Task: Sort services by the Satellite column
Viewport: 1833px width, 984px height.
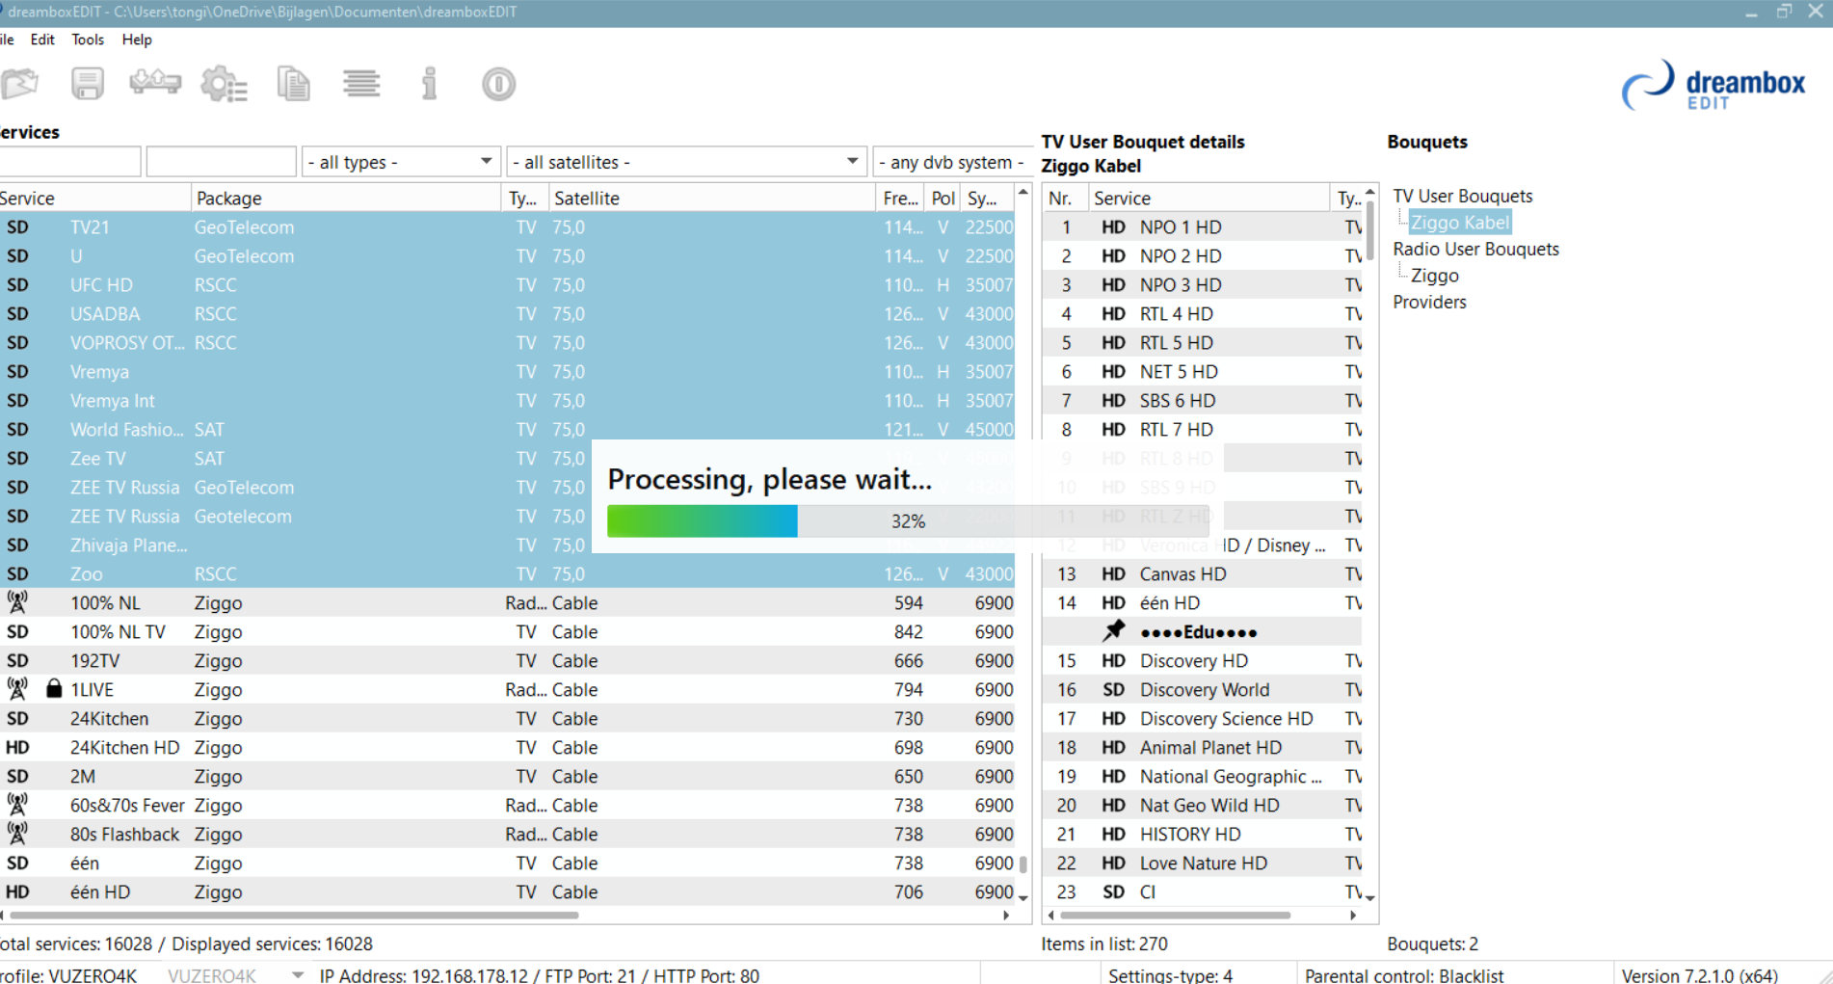Action: coord(711,198)
